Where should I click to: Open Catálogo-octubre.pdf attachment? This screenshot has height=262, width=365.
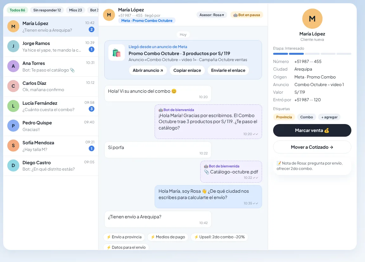[x=231, y=172]
